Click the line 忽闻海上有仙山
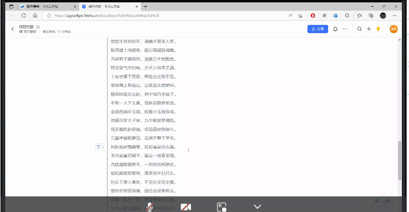 (125, 85)
